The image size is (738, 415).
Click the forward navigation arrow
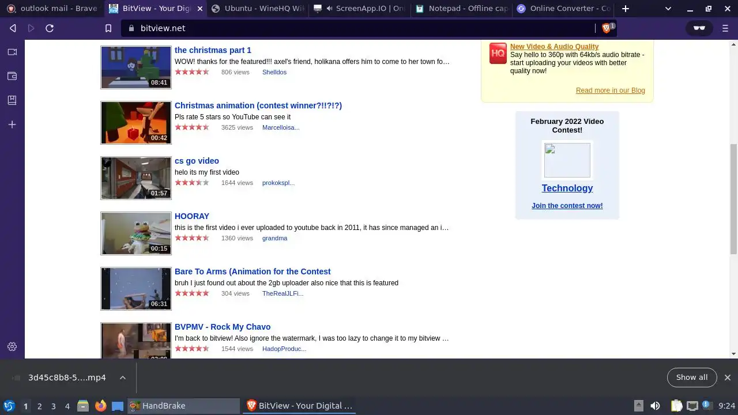(x=31, y=28)
